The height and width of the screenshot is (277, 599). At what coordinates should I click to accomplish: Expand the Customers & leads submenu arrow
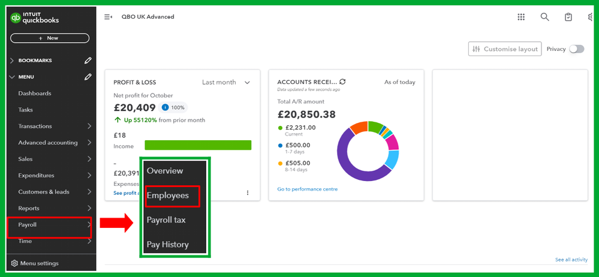89,192
